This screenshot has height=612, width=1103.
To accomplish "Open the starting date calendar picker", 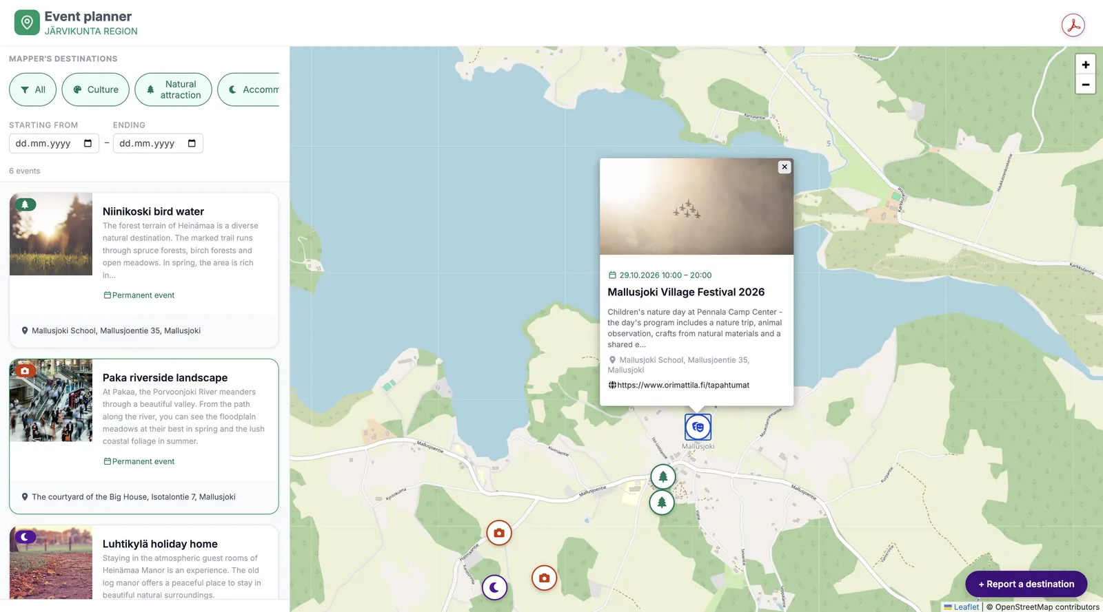I will pos(88,143).
